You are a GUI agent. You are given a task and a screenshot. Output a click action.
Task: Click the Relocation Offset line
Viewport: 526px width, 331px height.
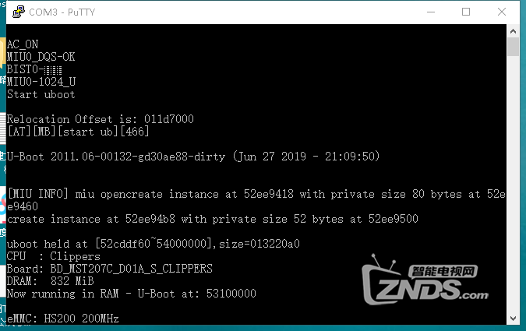click(x=101, y=119)
